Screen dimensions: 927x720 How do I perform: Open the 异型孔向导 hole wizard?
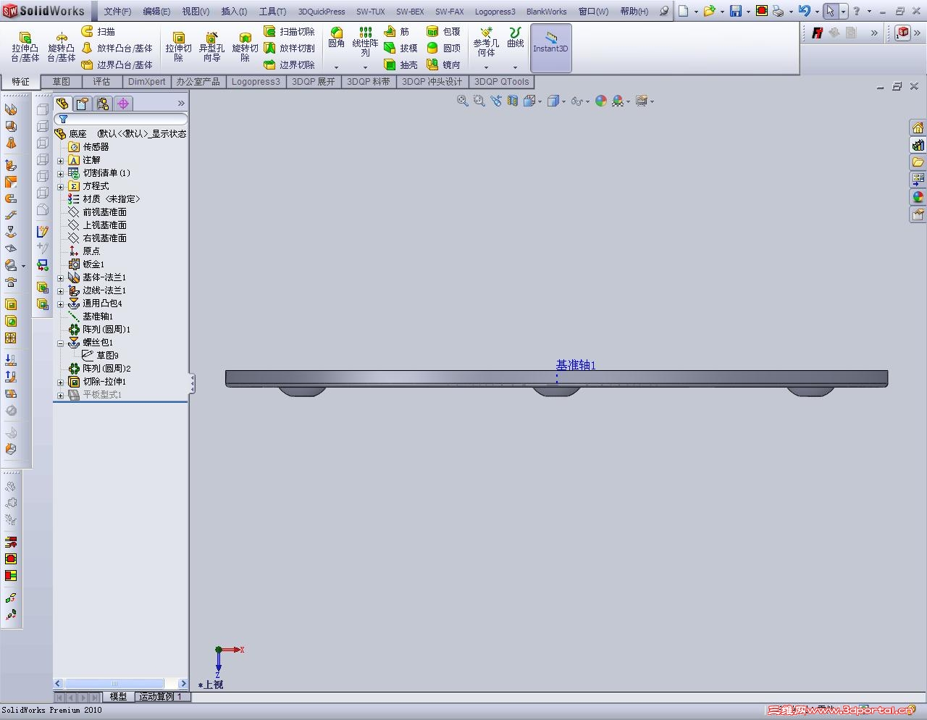click(x=211, y=46)
